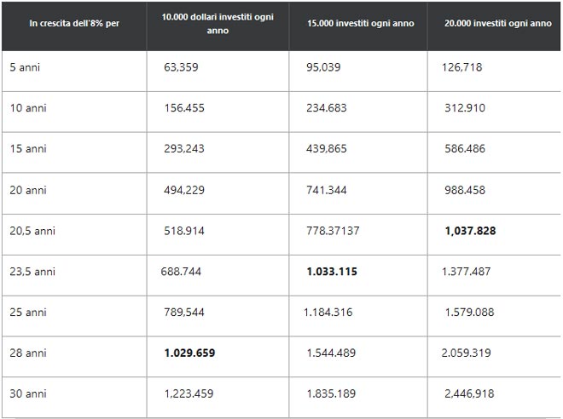Select the "20.000 investiti ogni anno" column header
Screen dimensions: 563x419
point(497,24)
